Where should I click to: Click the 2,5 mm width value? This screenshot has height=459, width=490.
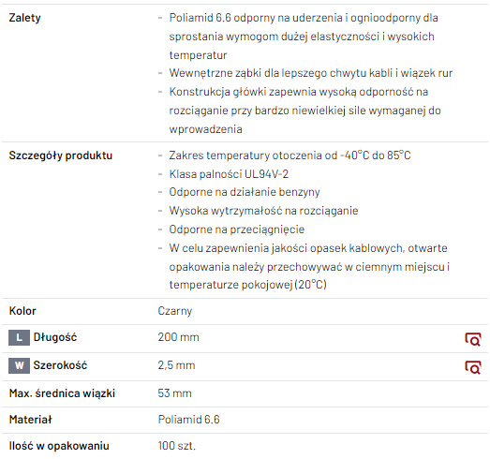tap(176, 365)
